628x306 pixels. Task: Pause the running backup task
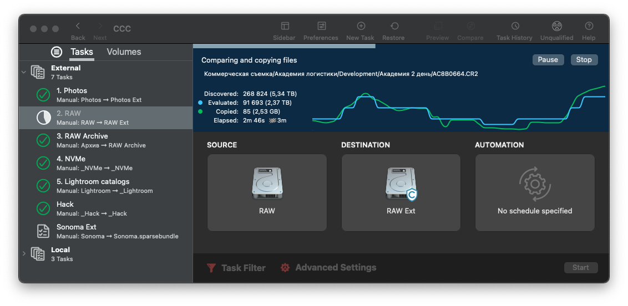(x=548, y=60)
